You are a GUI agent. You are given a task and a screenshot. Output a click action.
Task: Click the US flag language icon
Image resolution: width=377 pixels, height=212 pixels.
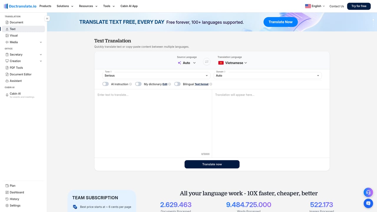(x=308, y=6)
